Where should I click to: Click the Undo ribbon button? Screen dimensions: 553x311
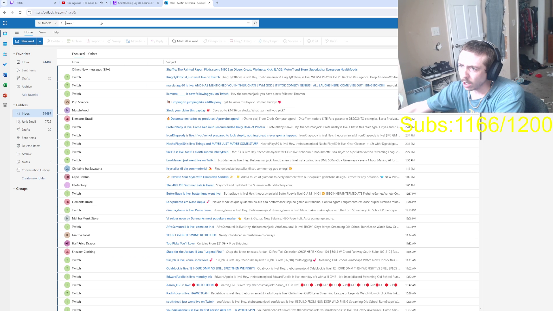[331, 41]
